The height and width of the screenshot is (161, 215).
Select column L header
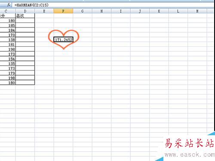(x=178, y=11)
